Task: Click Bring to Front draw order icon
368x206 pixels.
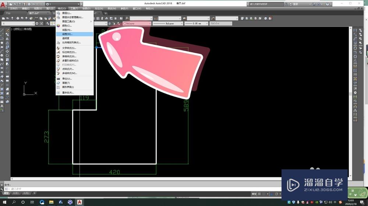Action: click(x=361, y=30)
